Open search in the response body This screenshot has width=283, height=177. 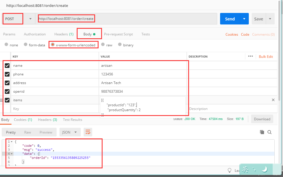[269, 132]
